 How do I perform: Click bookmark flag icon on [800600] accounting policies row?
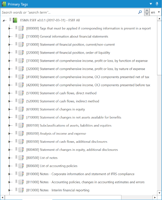(x=16, y=165)
